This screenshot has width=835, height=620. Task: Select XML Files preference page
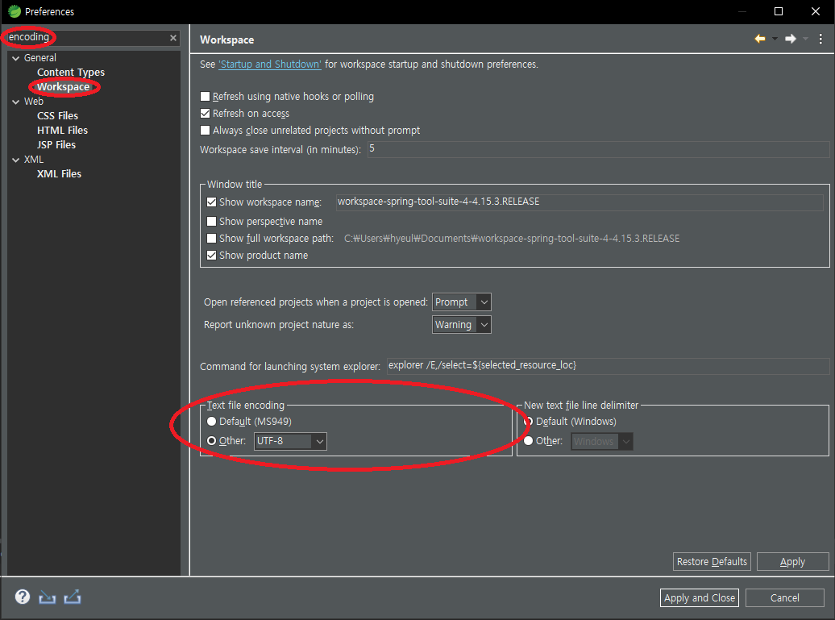click(59, 173)
